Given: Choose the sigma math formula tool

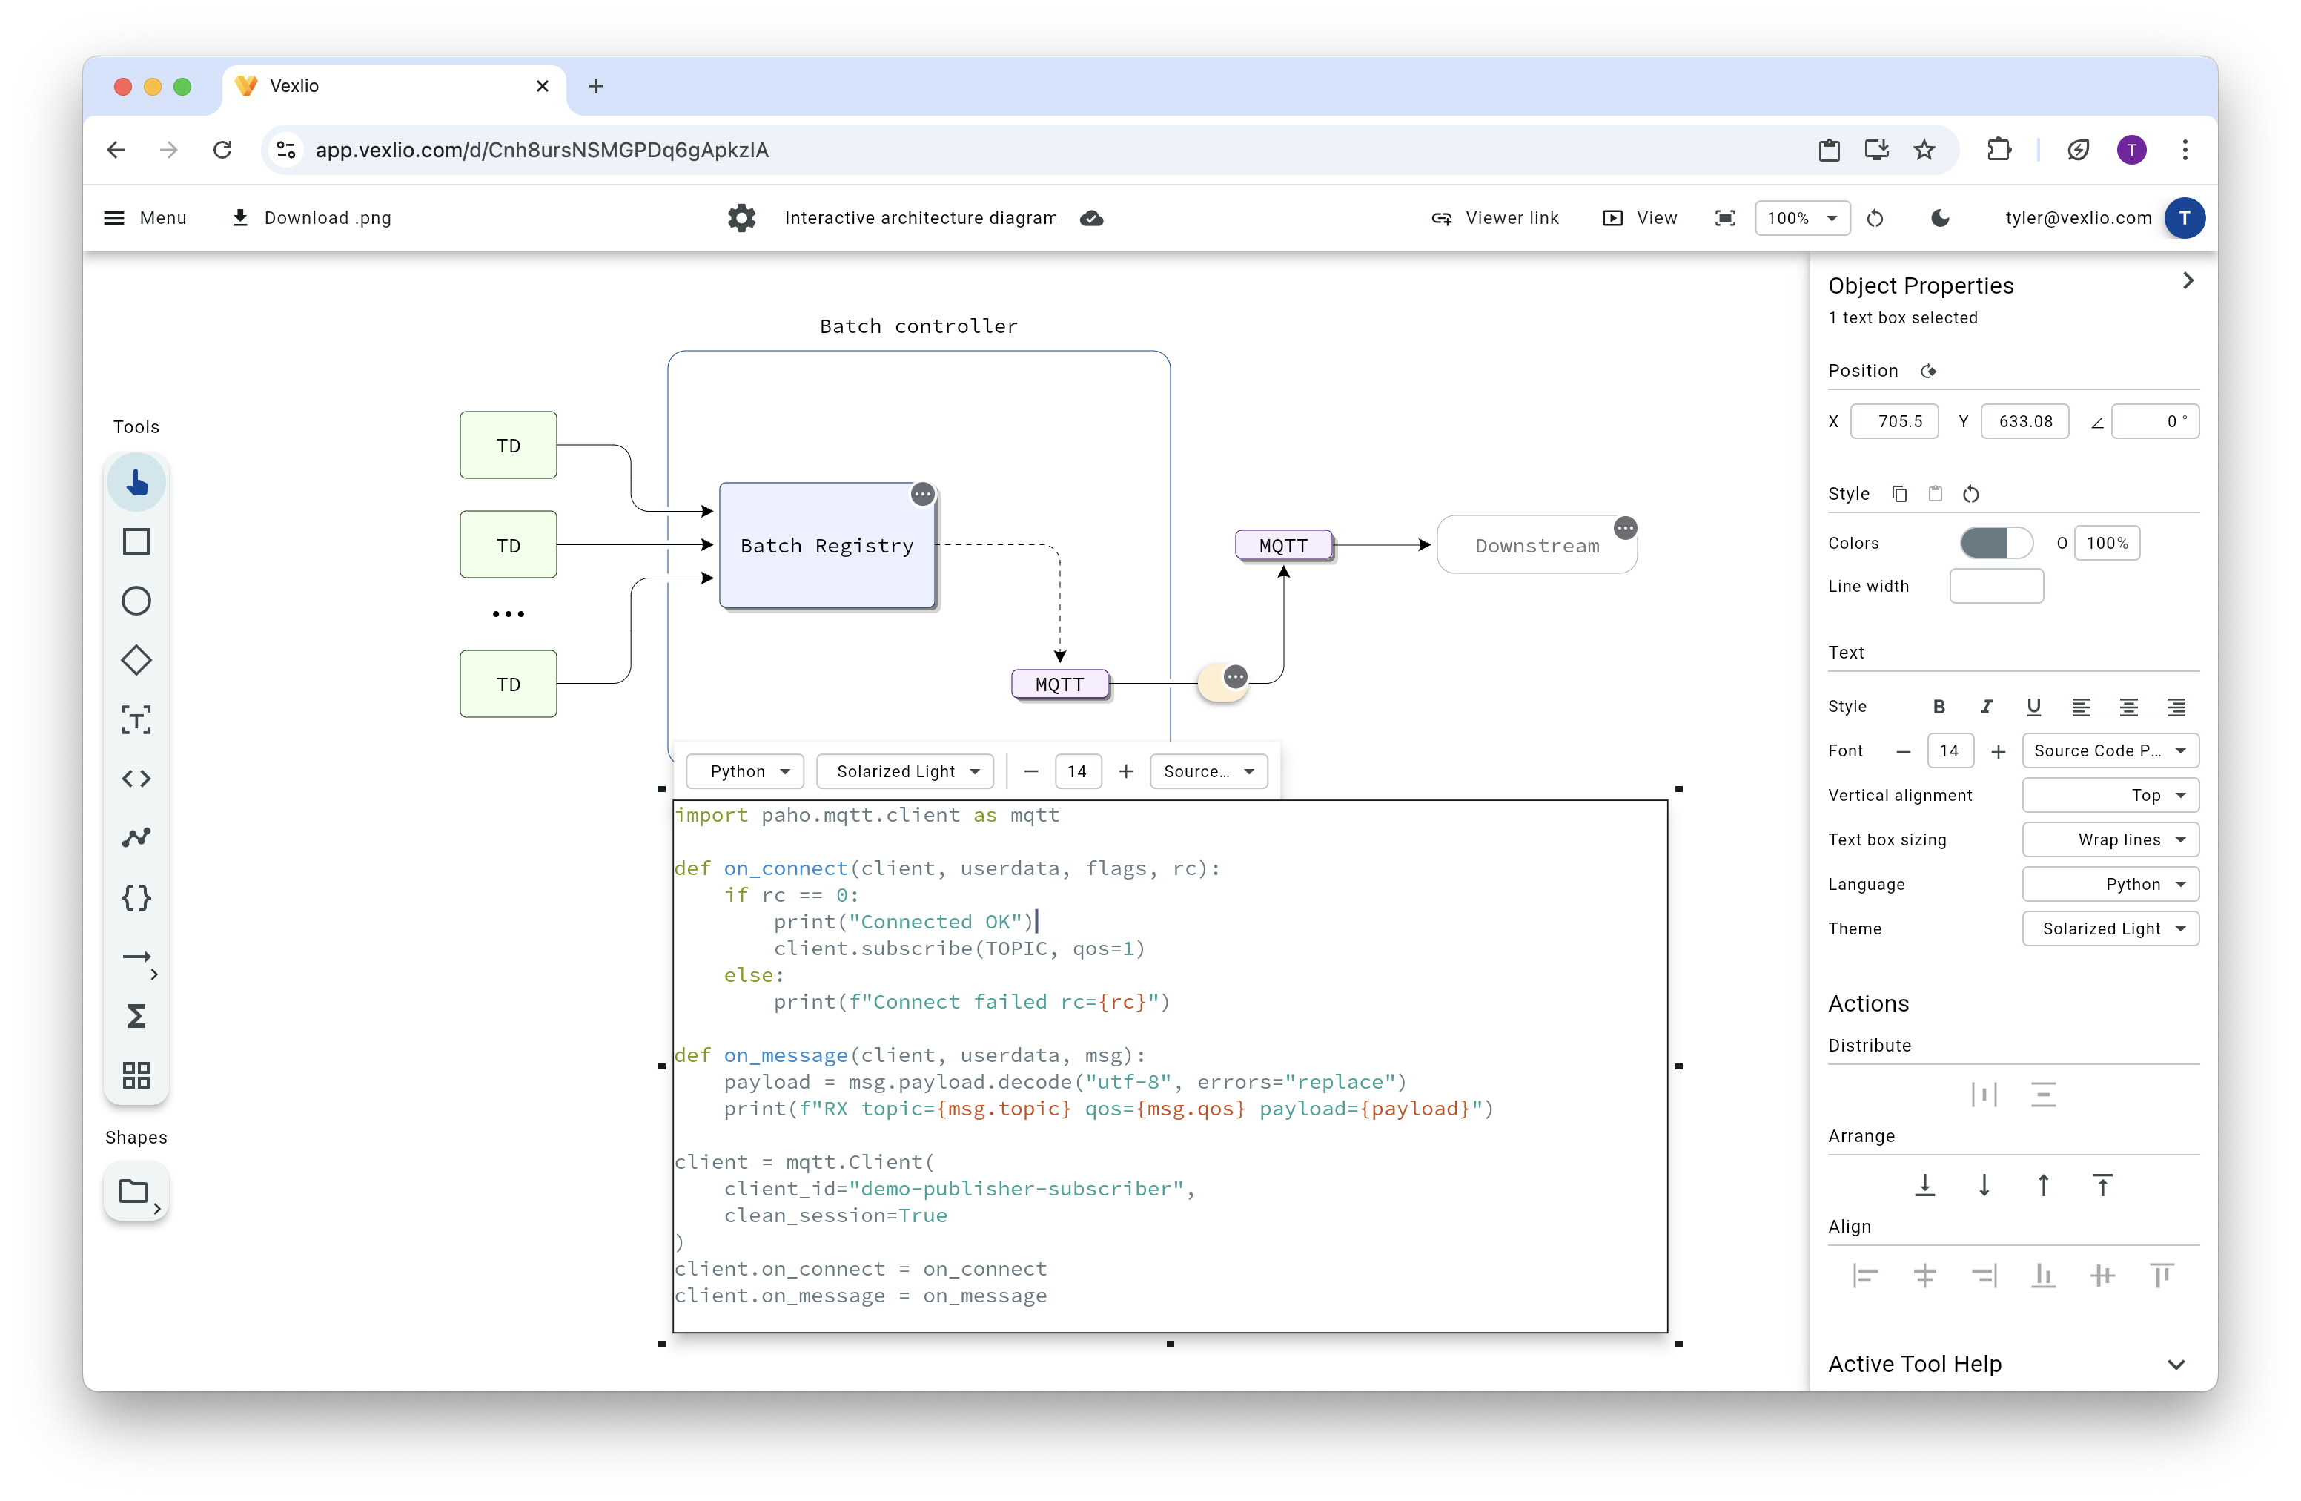Looking at the screenshot, I should click(x=136, y=1017).
